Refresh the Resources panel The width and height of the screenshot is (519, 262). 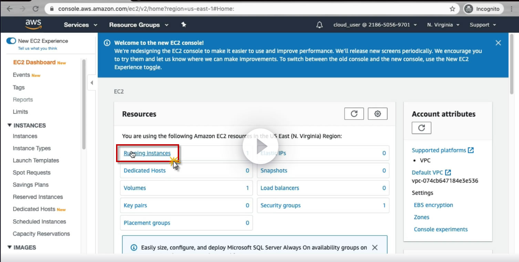[x=354, y=114]
